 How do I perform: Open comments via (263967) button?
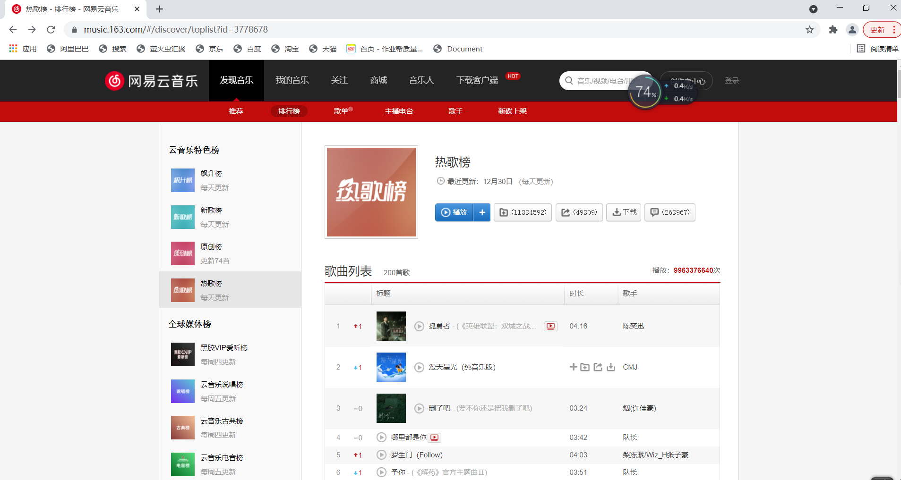pyautogui.click(x=670, y=212)
